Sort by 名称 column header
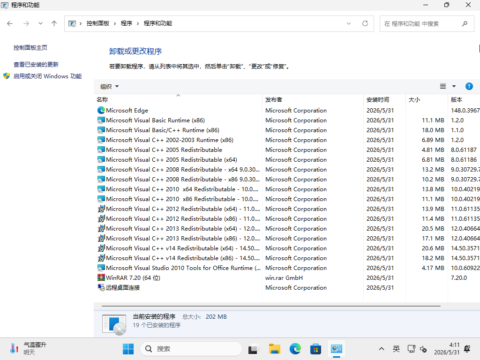The height and width of the screenshot is (360, 480). (x=178, y=99)
